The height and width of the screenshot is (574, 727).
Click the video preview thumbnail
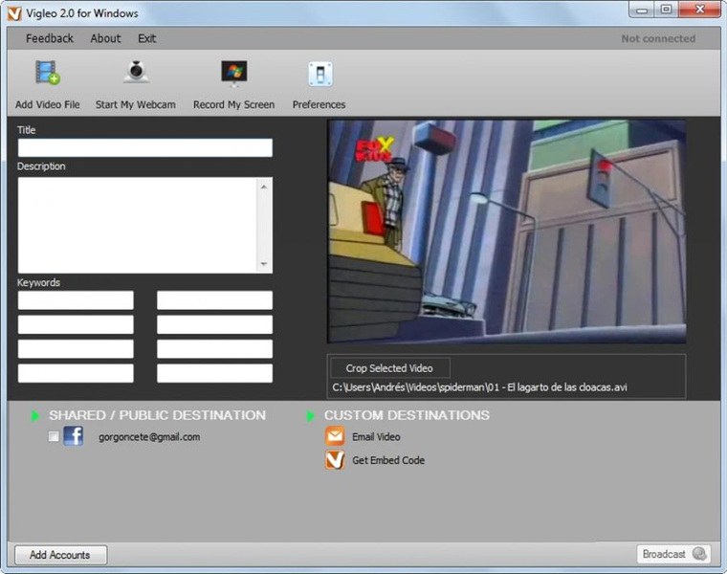506,232
